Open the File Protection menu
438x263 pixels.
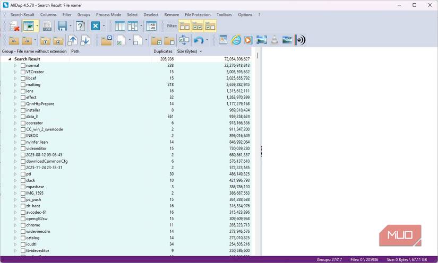[198, 15]
